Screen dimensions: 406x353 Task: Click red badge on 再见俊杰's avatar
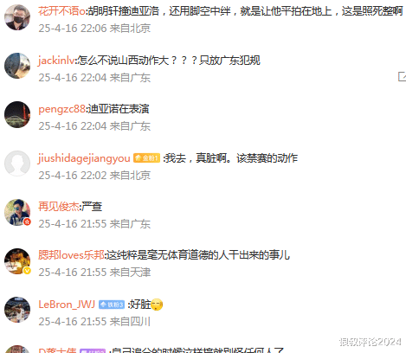point(27,221)
